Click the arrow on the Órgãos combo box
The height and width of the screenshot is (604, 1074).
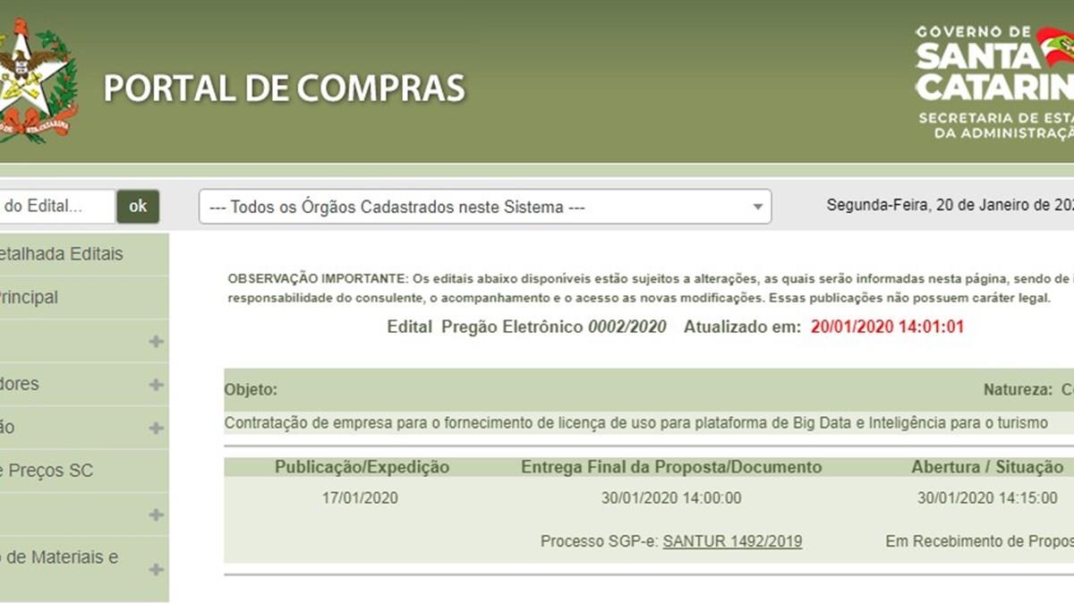click(757, 207)
